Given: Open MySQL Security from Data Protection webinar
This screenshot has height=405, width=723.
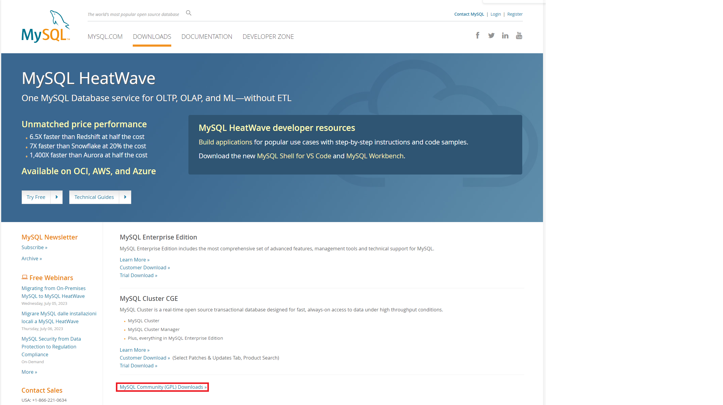Looking at the screenshot, I should (51, 347).
